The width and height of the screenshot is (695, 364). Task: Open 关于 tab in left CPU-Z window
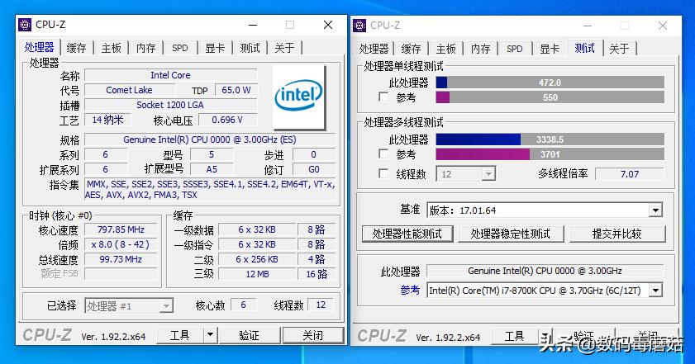pyautogui.click(x=284, y=48)
